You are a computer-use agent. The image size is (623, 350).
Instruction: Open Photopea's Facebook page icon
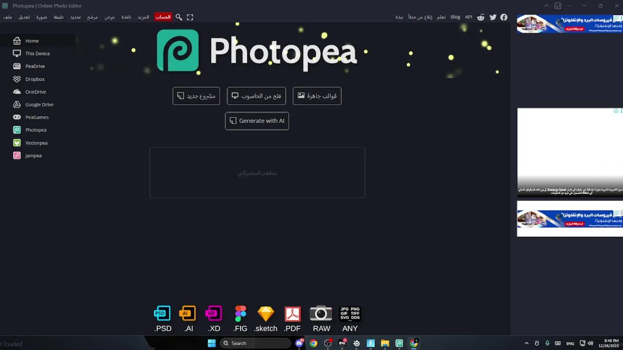coord(504,17)
